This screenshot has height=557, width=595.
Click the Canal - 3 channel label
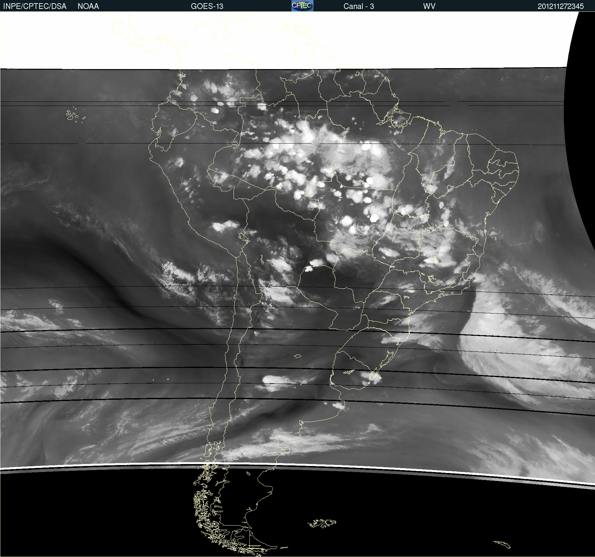[x=359, y=6]
